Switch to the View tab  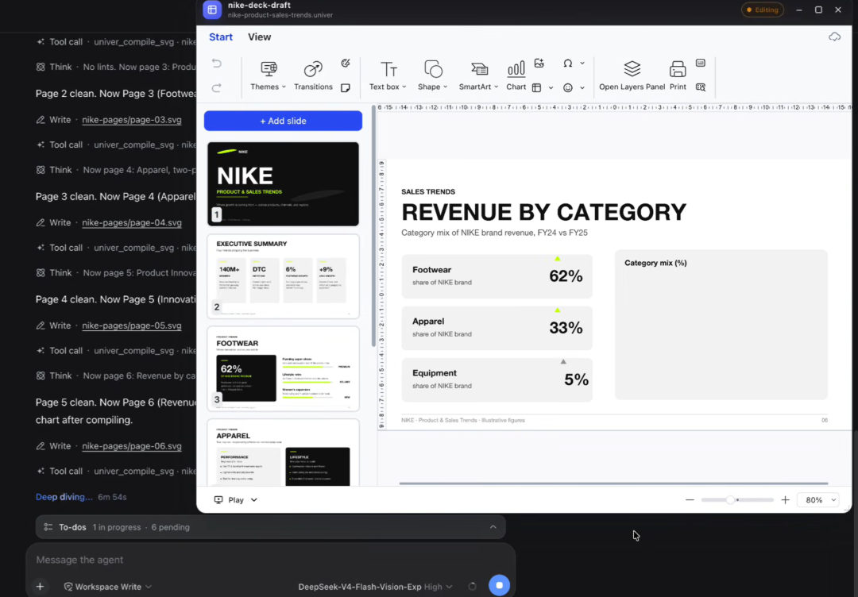pos(259,37)
